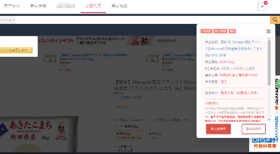Click the second product's ¥4,626 price

coord(168,70)
